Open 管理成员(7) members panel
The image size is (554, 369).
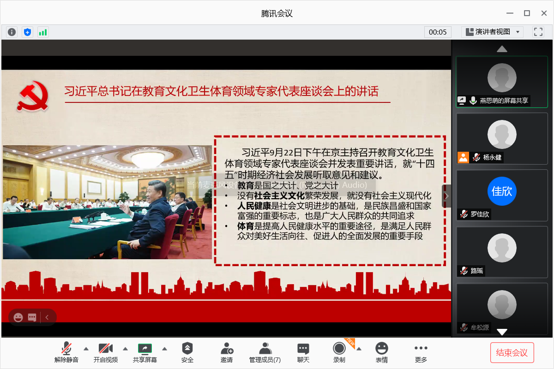click(265, 352)
